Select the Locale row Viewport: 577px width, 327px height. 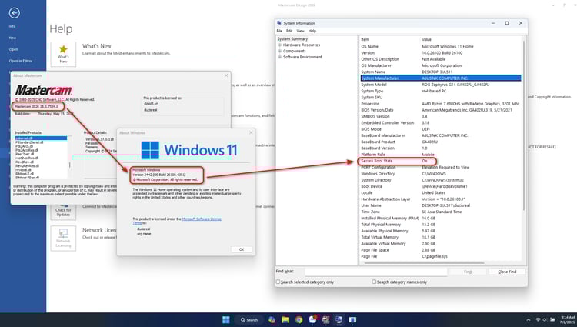click(x=441, y=193)
